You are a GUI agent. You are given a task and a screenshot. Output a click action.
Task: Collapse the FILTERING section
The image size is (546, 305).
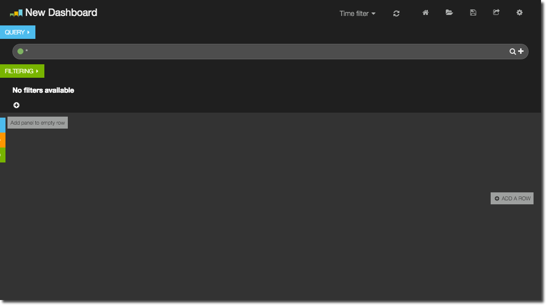point(22,71)
